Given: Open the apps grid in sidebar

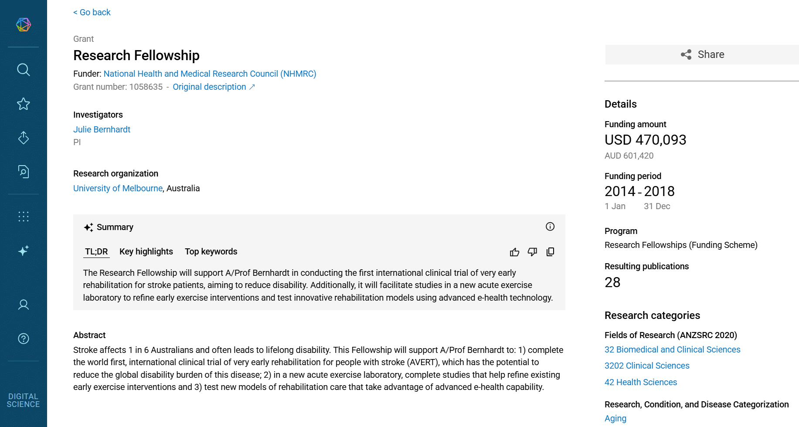Looking at the screenshot, I should point(24,217).
